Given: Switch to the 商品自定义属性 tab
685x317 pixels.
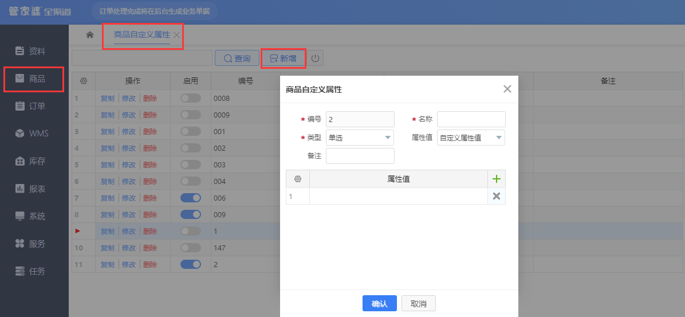Looking at the screenshot, I should click(142, 35).
